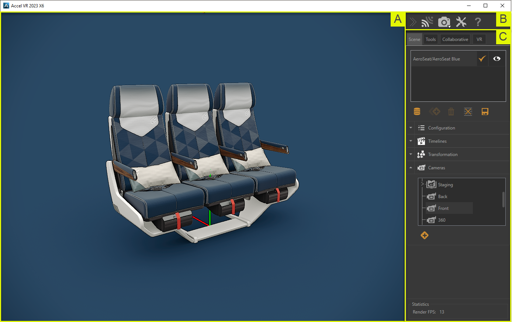Click the trash delete icon
The height and width of the screenshot is (322, 512).
coord(451,111)
